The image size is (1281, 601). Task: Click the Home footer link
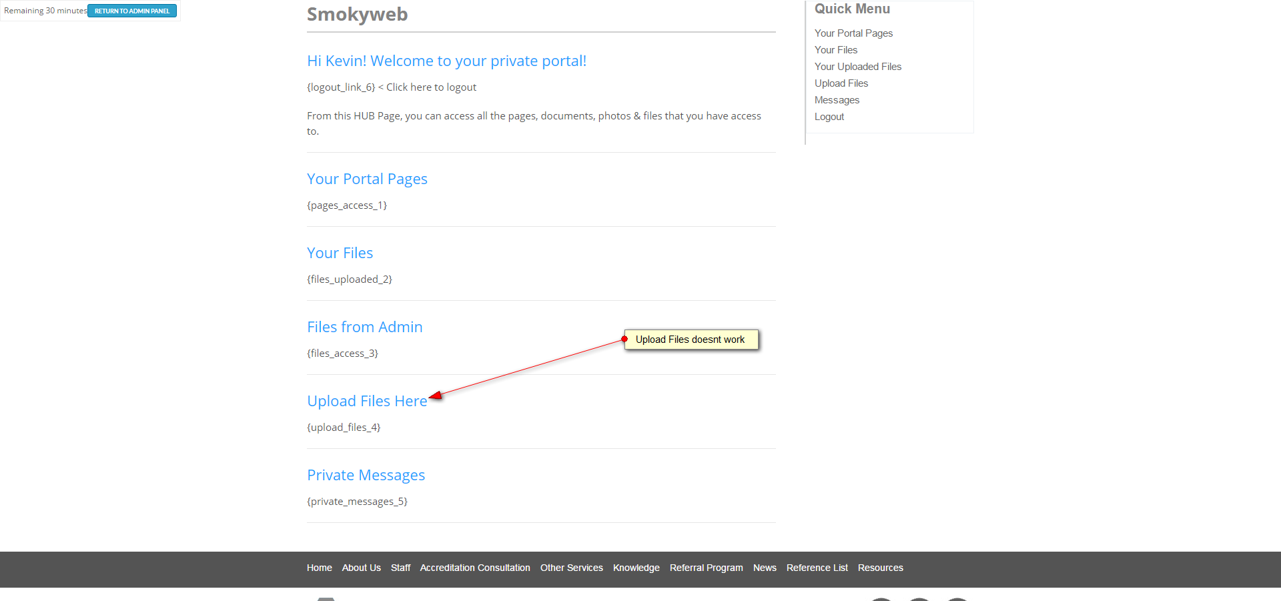pyautogui.click(x=319, y=568)
